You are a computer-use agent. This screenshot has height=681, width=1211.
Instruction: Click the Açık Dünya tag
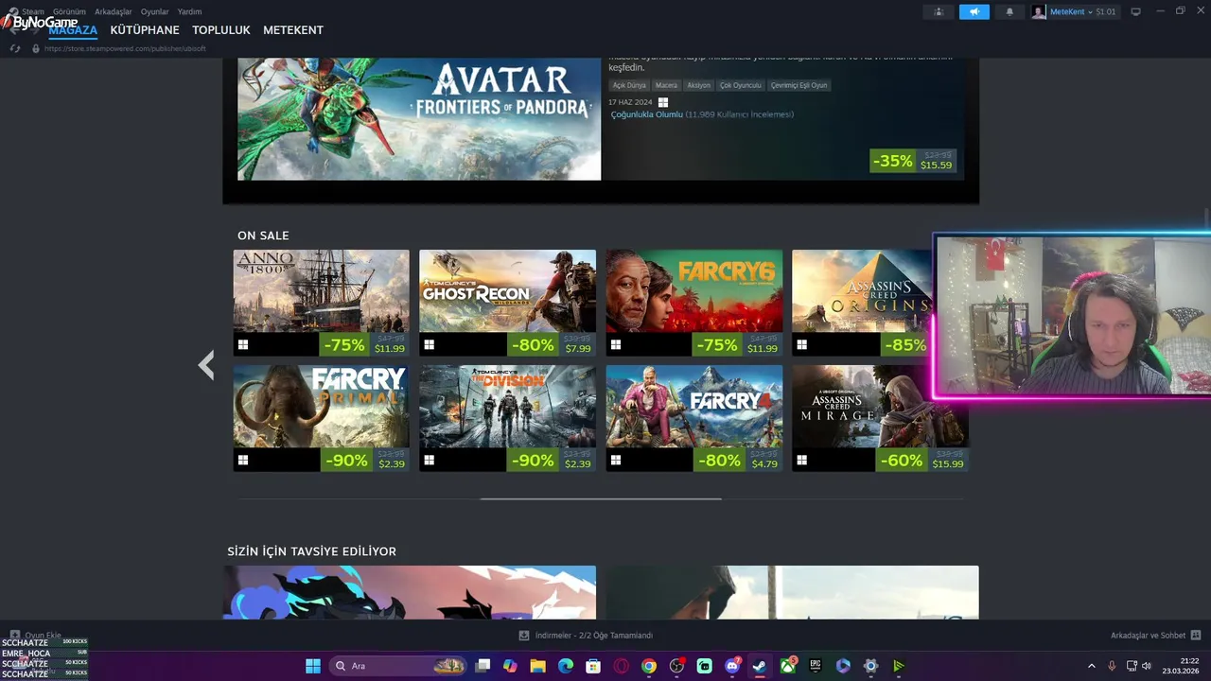coord(628,85)
